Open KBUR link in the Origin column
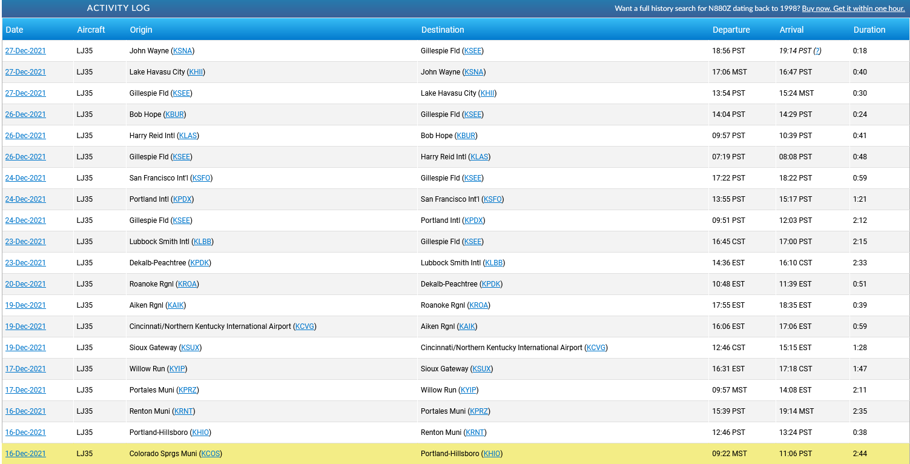Image resolution: width=910 pixels, height=464 pixels. point(175,114)
